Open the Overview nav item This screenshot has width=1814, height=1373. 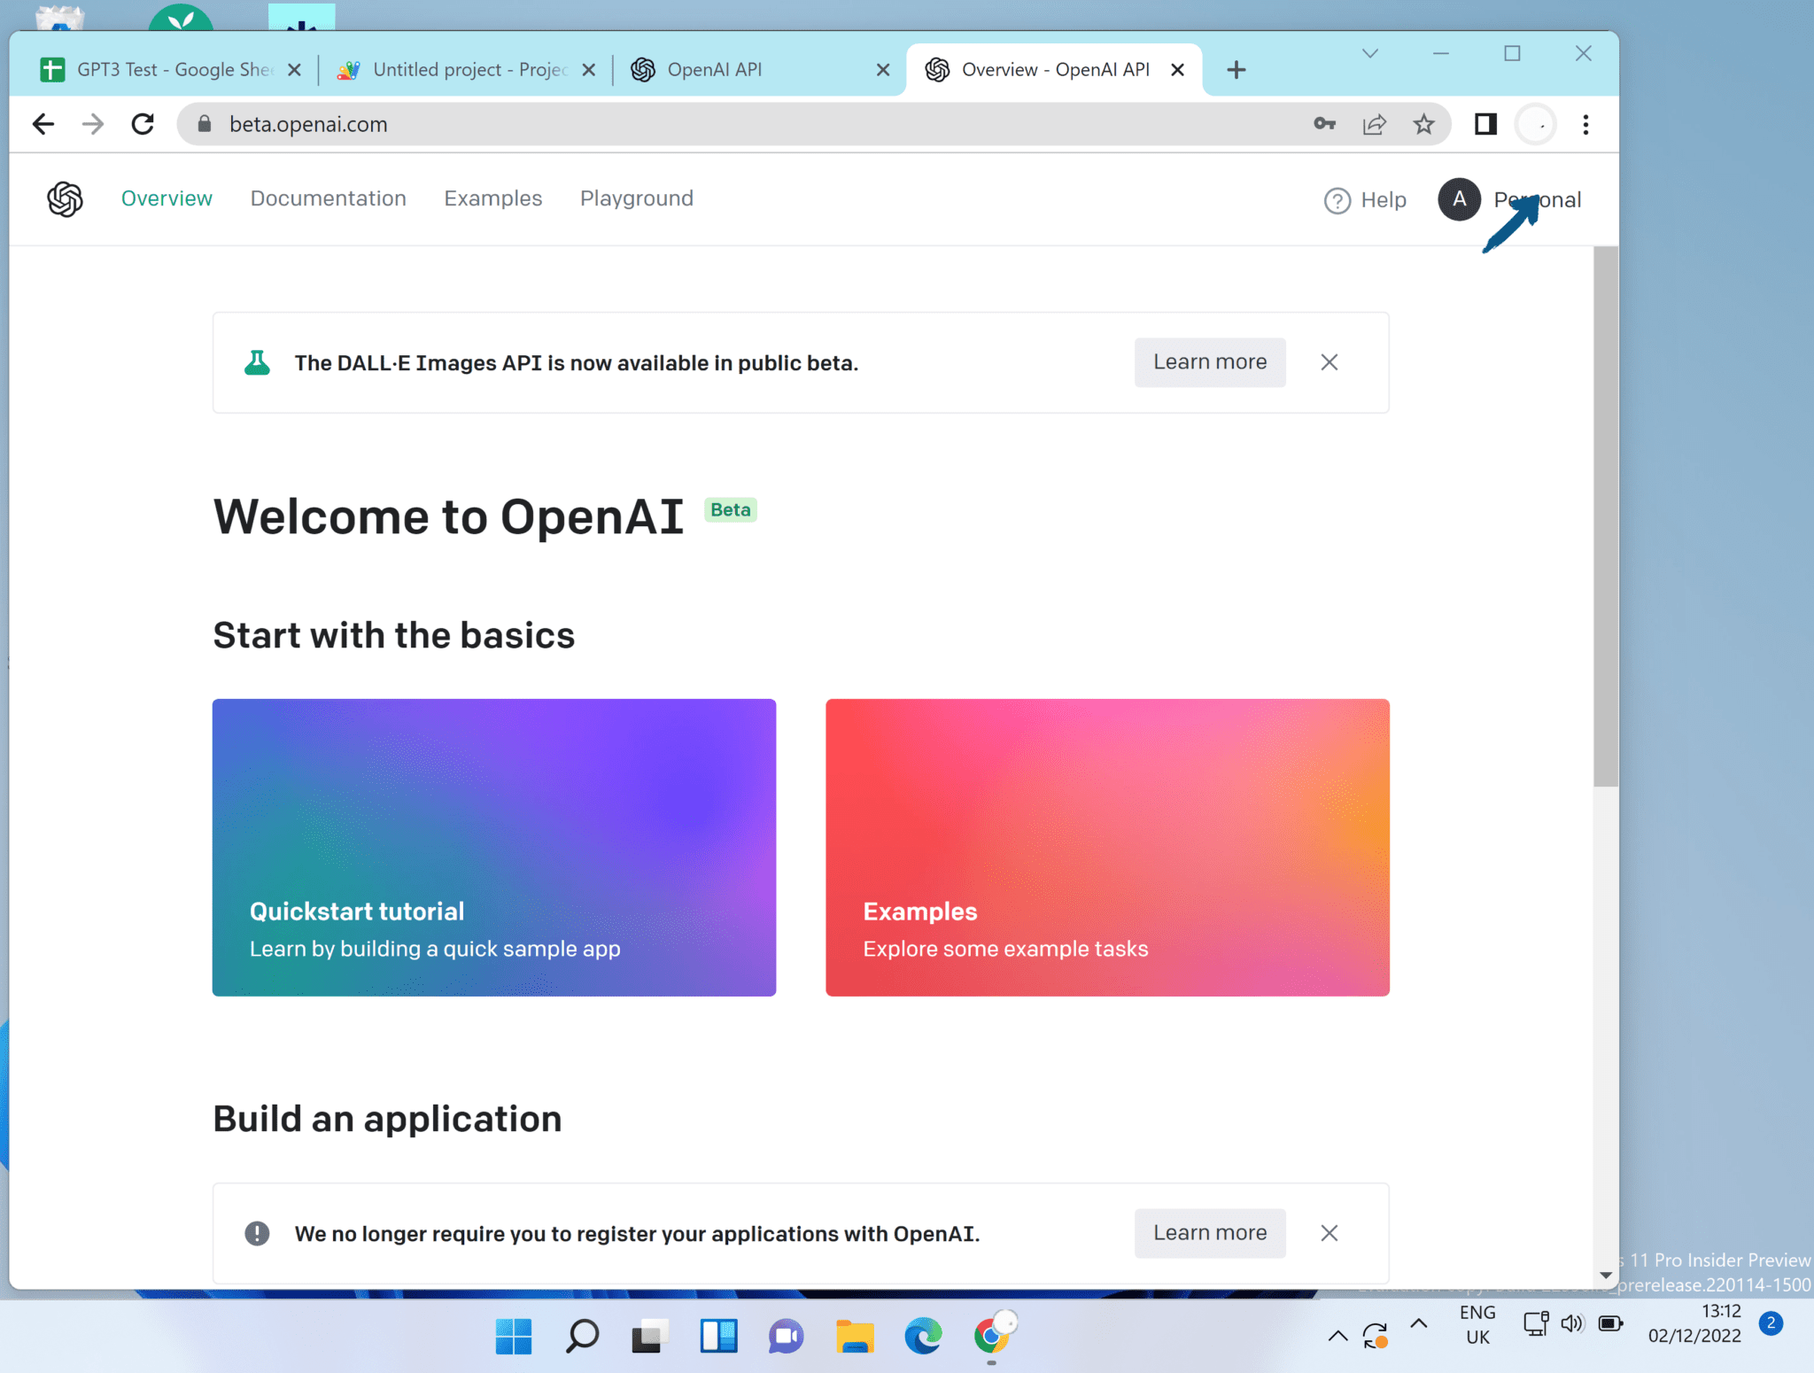click(167, 198)
